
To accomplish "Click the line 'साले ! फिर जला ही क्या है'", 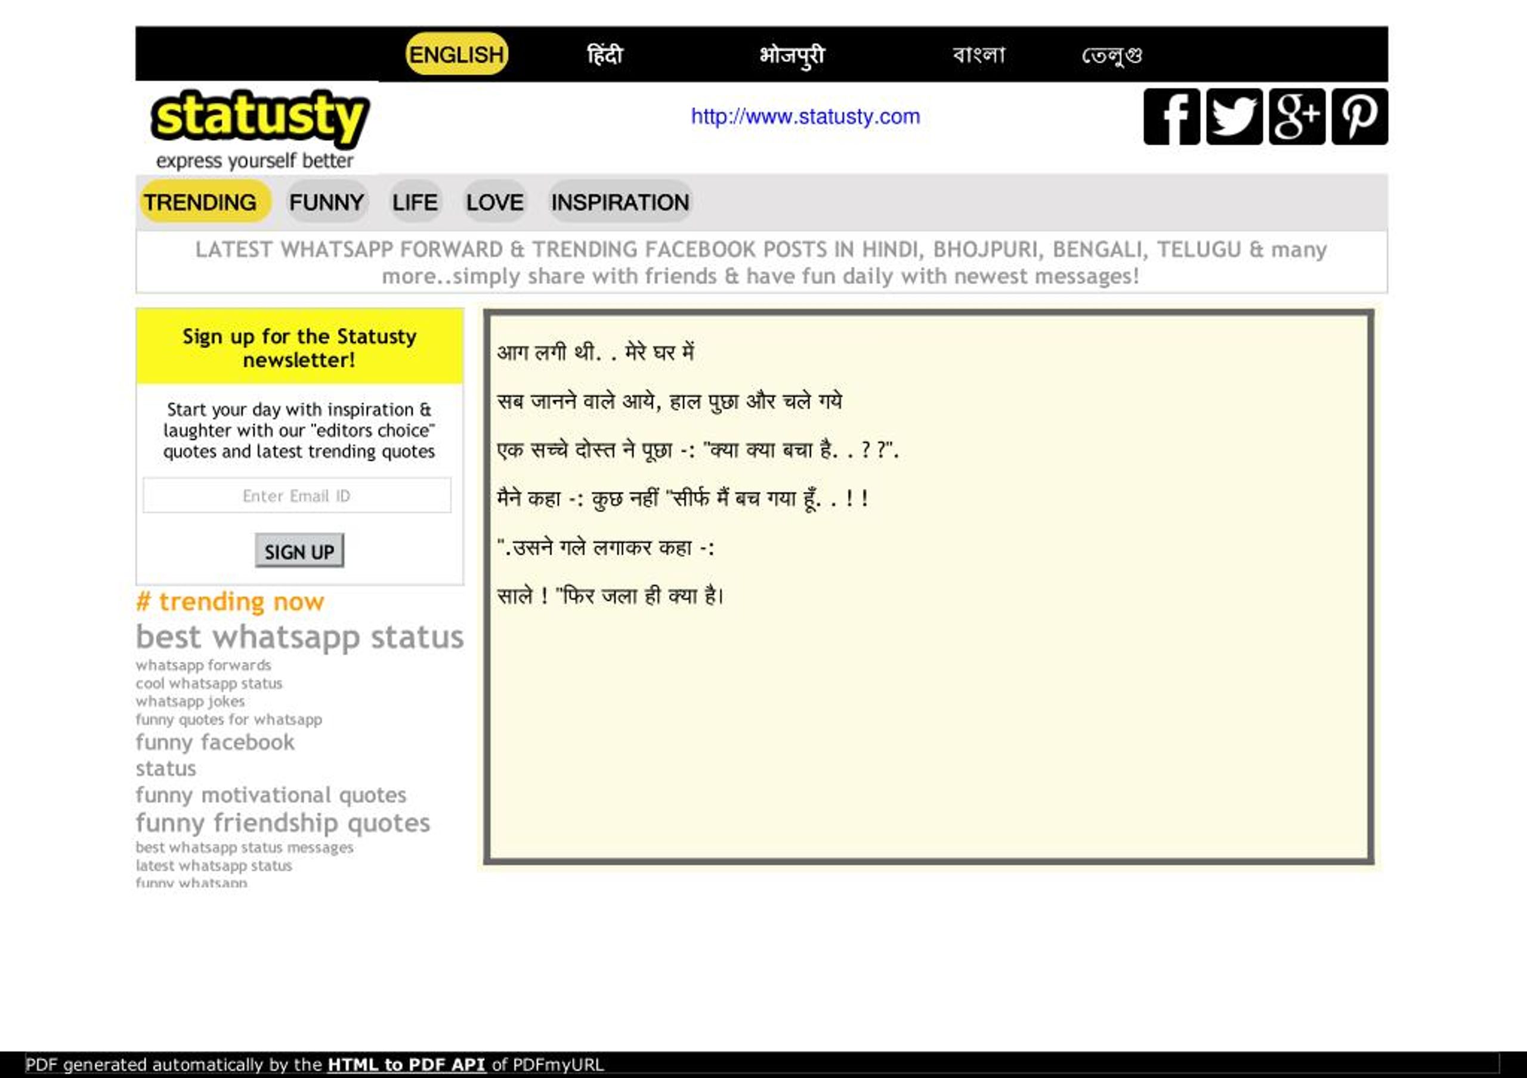I will pos(610,596).
